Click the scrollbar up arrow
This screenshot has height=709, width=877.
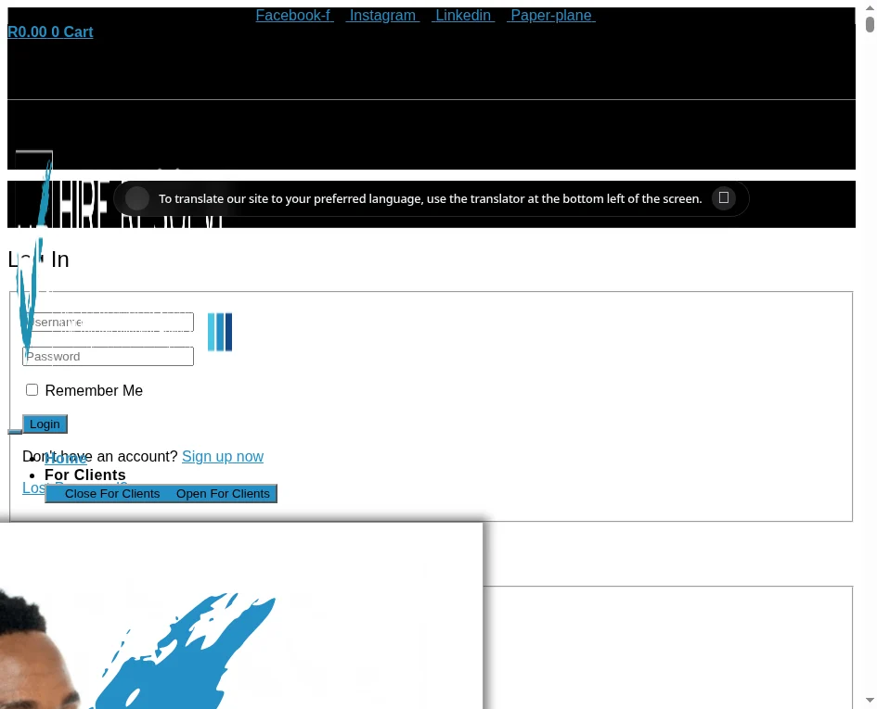(870, 7)
